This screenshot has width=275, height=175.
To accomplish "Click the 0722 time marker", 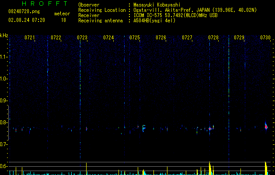I will 56,38.
